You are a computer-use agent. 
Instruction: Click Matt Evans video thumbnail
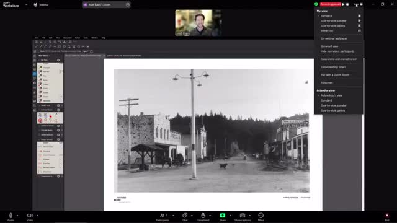[x=198, y=22]
